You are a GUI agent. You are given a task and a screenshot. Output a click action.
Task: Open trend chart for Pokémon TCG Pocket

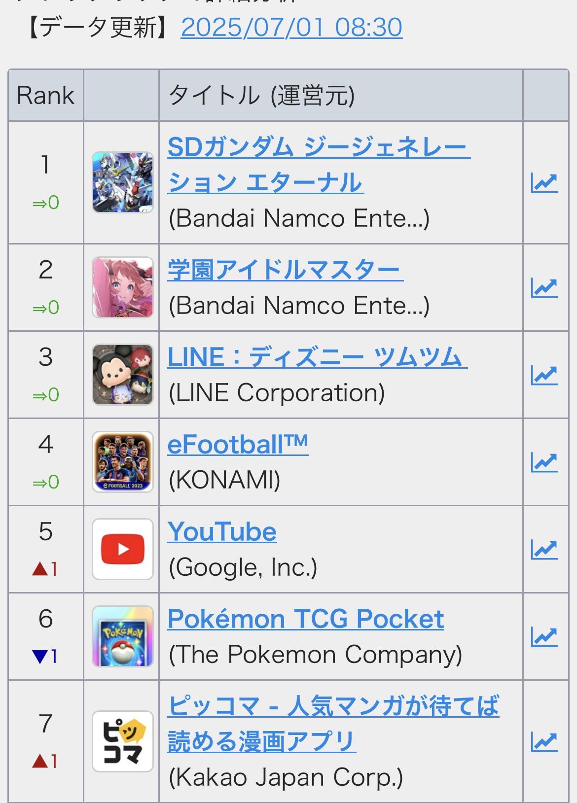coord(544,637)
